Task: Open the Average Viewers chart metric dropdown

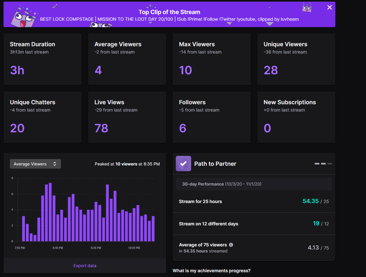Action: point(35,164)
